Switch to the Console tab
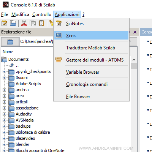The width and height of the screenshot is (152, 152). pos(146,32)
